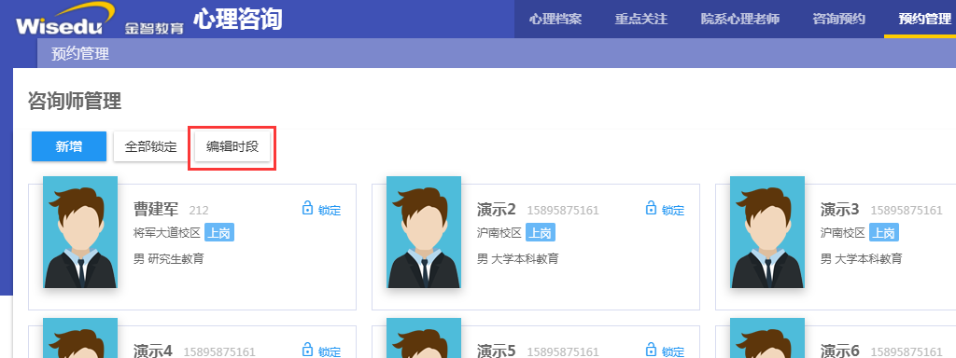Click the name 演示4

point(153,351)
